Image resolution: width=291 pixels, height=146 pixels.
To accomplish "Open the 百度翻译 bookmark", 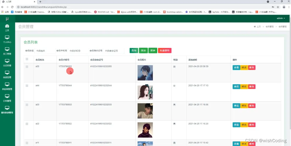I will click(16, 12).
